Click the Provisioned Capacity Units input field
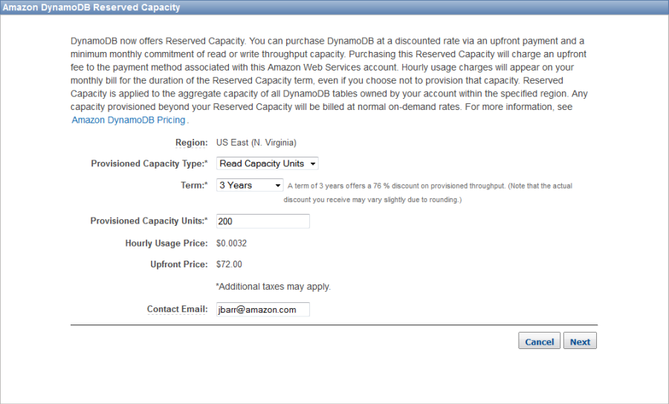The height and width of the screenshot is (404, 669). click(x=263, y=221)
